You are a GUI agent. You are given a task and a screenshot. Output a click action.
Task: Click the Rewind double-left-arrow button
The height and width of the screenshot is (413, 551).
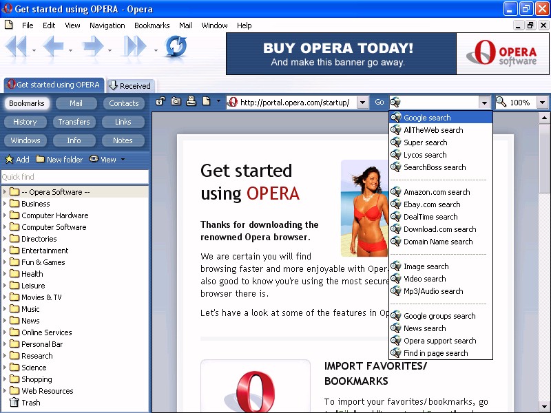click(x=16, y=46)
